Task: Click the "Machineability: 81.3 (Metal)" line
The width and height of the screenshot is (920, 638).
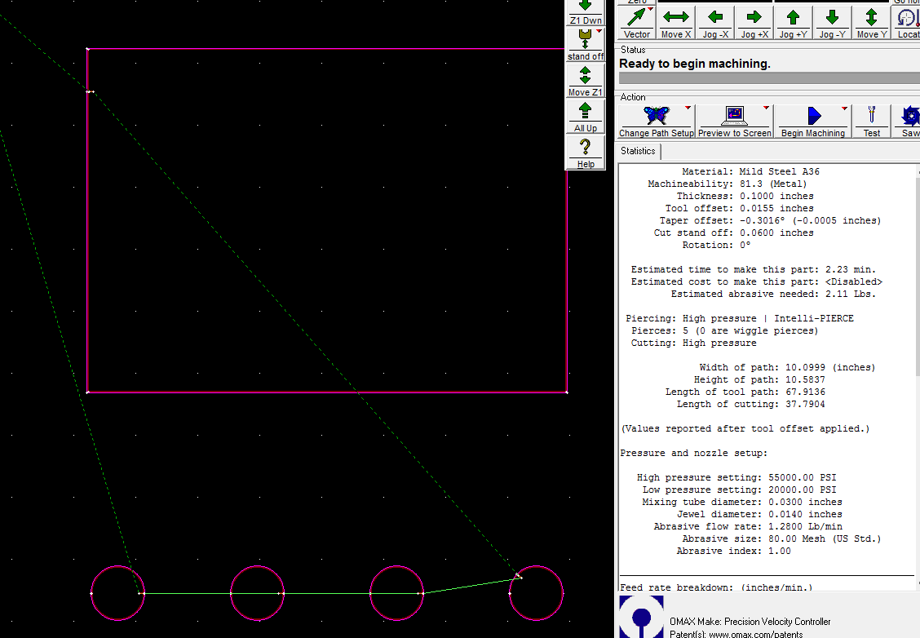Action: tap(727, 184)
